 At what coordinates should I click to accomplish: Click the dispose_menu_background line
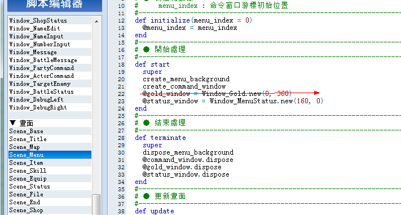pos(188,152)
